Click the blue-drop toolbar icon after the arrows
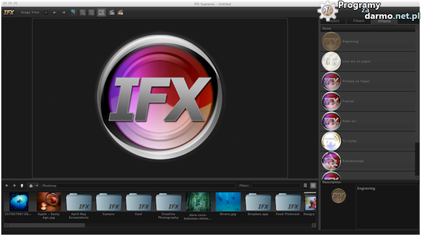This screenshot has width=421, height=236. 73,12
